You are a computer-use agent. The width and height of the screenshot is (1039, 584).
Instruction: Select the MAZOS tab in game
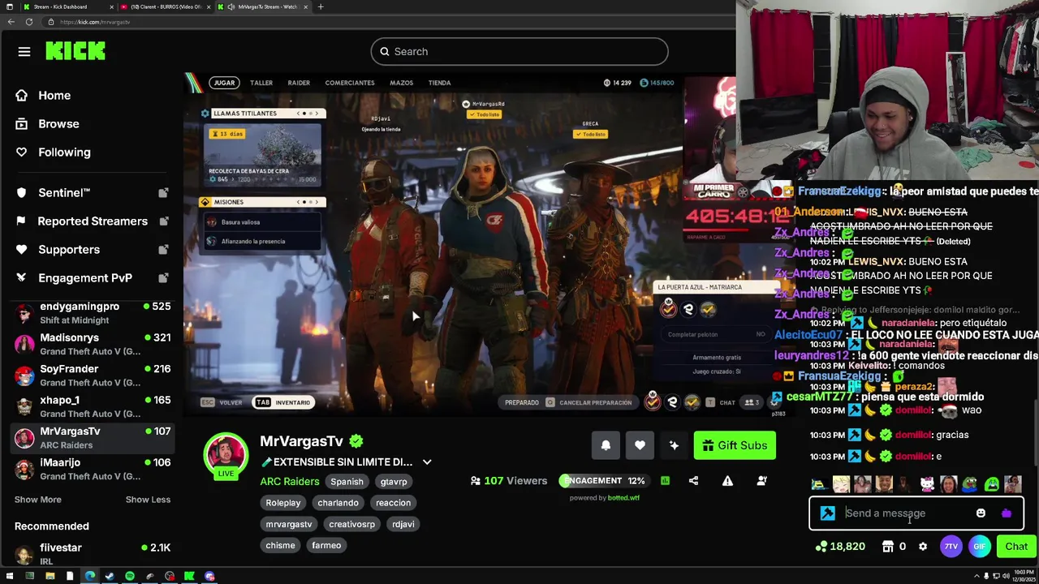coord(401,83)
